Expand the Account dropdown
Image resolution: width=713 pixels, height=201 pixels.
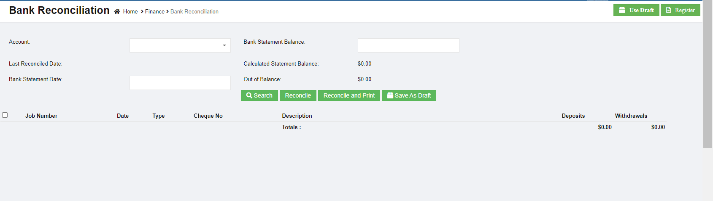pyautogui.click(x=224, y=45)
